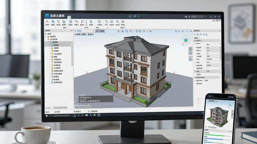Click the blue app logo in the title bar
Screen dimensions: 257x144
pos(47,16)
